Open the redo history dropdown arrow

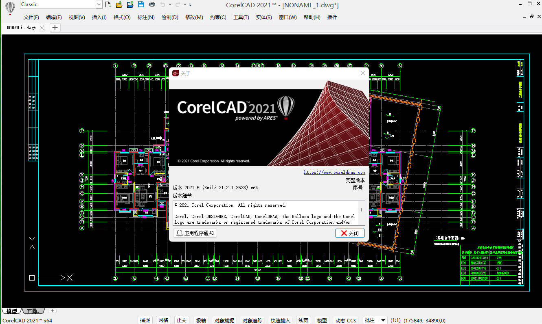(185, 4)
